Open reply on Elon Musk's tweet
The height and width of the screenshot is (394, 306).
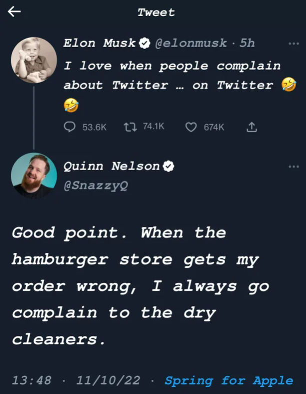[69, 128]
